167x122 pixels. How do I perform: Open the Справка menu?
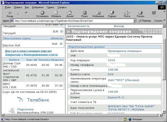tap(62, 7)
